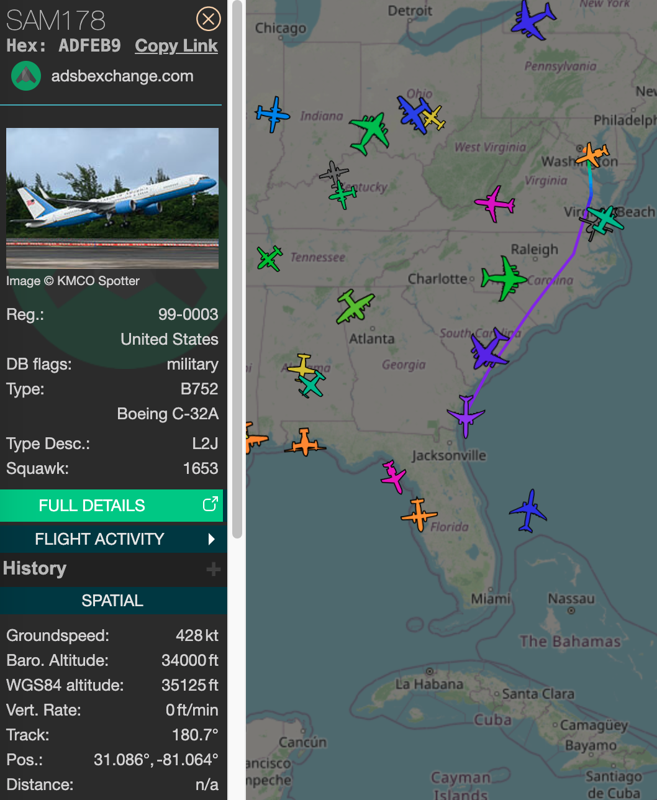The image size is (657, 800).
Task: Open FULL DETAILS for this aircraft
Action: [111, 506]
